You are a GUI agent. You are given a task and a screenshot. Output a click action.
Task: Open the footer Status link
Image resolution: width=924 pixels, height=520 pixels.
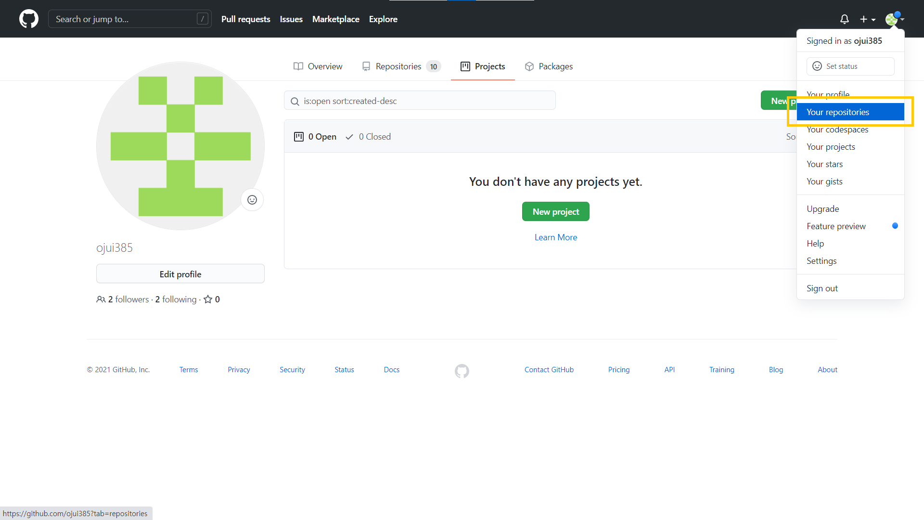coord(344,370)
